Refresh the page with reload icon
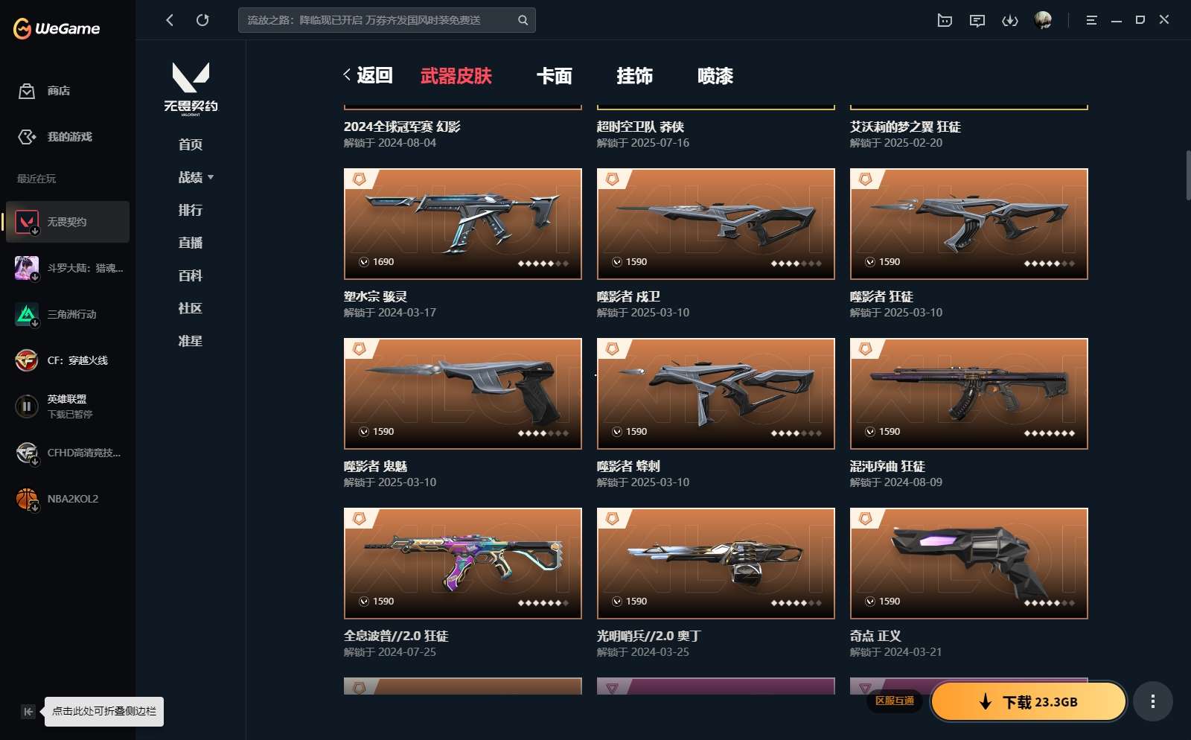The width and height of the screenshot is (1191, 740). click(202, 20)
